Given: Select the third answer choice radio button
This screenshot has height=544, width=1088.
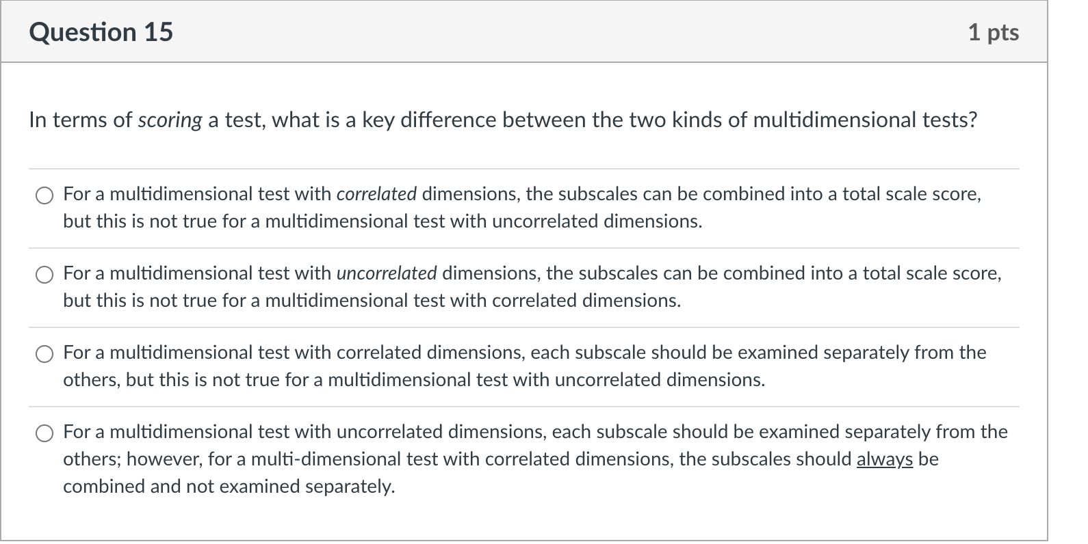Looking at the screenshot, I should coord(44,354).
